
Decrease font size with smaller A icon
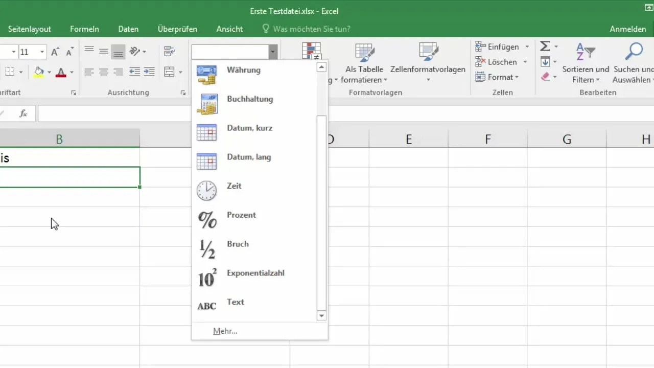[x=69, y=52]
